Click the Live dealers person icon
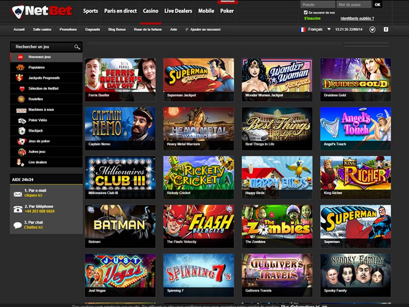The width and height of the screenshot is (409, 307). 20,162
